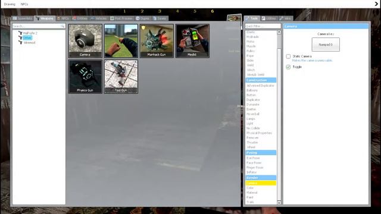Click the tool list scroll-up arrow
381x214 pixels.
[x=279, y=32]
